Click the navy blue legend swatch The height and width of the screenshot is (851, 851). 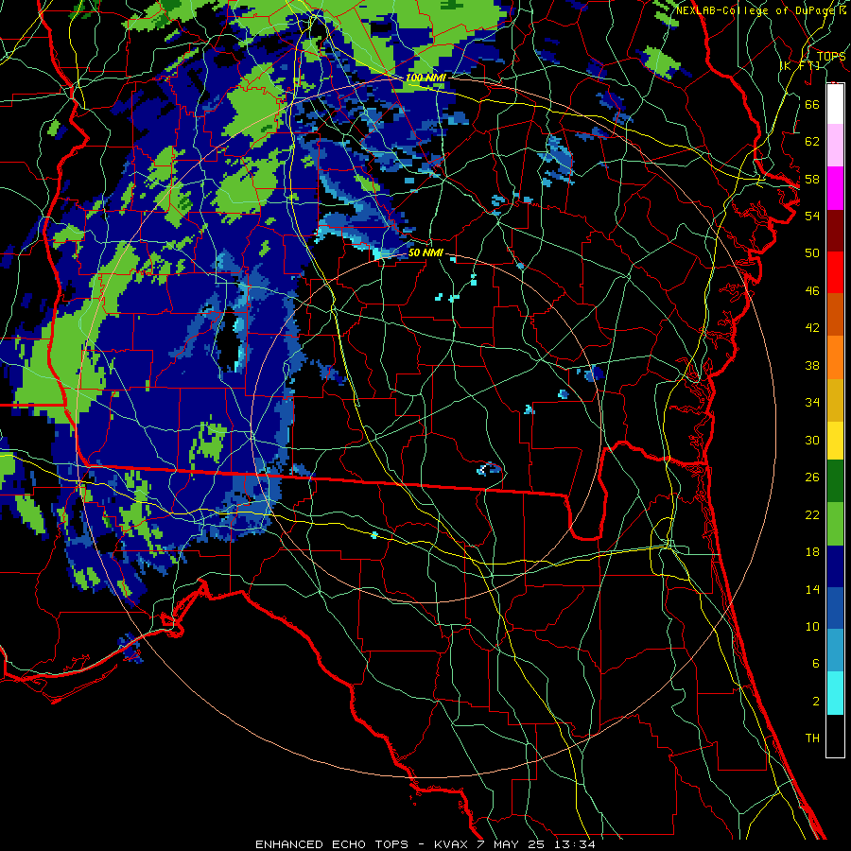(x=835, y=566)
